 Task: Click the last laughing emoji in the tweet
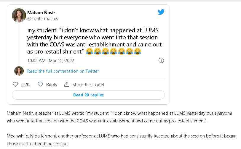click(137, 52)
